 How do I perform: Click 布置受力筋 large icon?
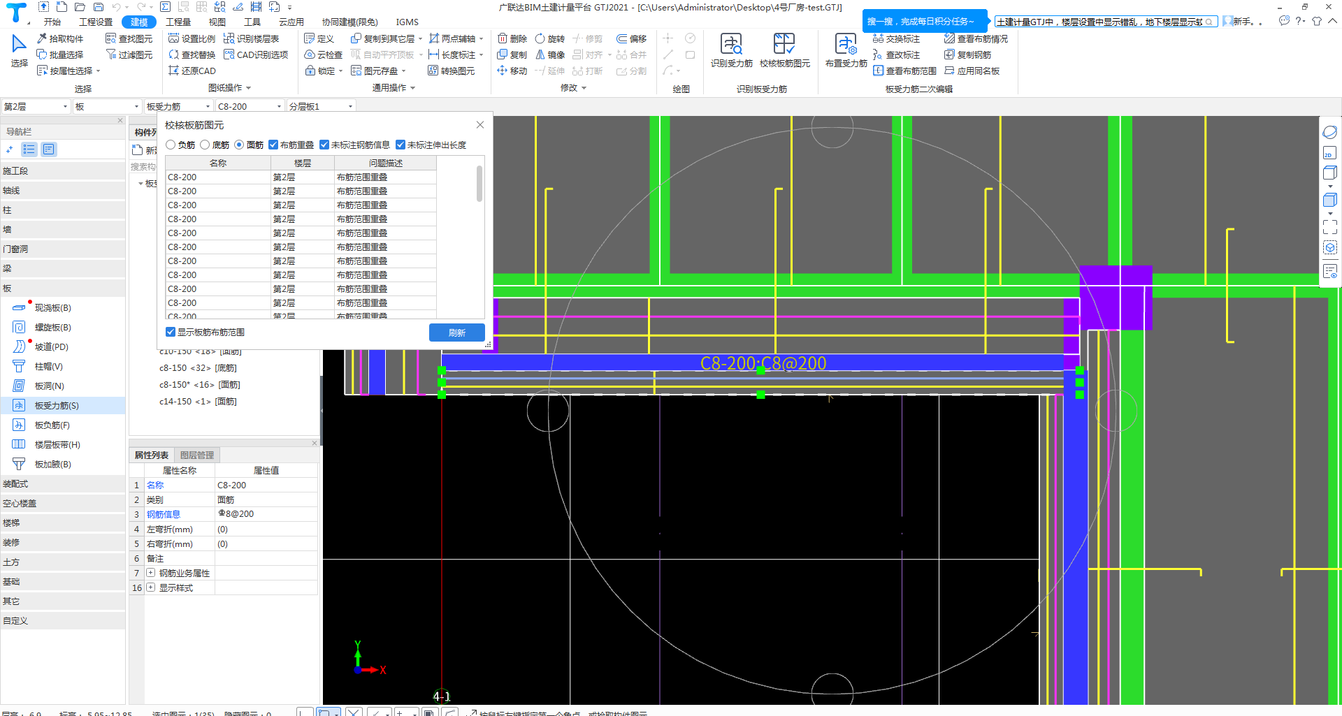(x=846, y=45)
